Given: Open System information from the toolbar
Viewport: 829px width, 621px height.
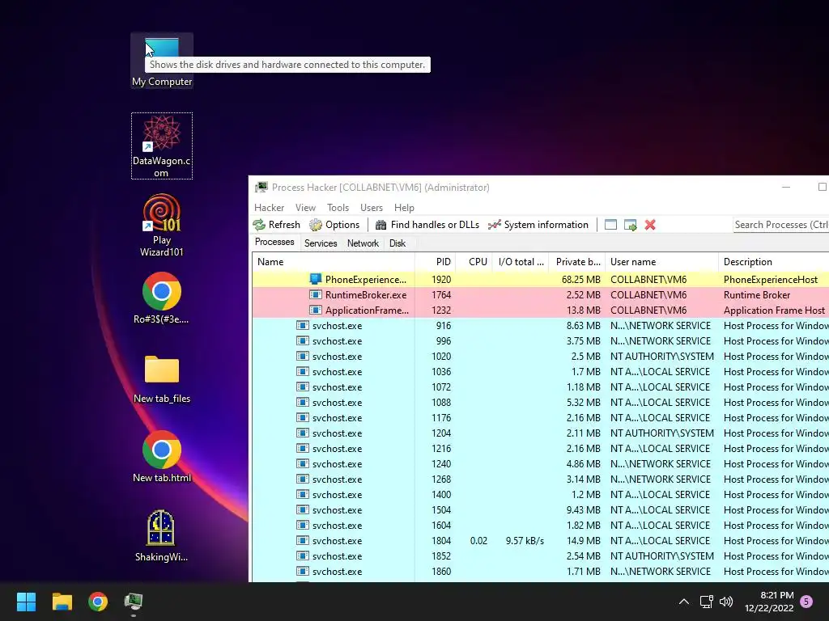Looking at the screenshot, I should coord(538,225).
